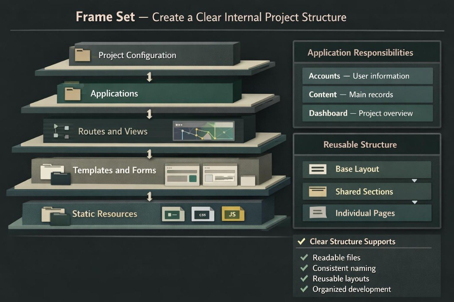
Task: Click the small arrow below Shared Sections
Action: point(414,202)
